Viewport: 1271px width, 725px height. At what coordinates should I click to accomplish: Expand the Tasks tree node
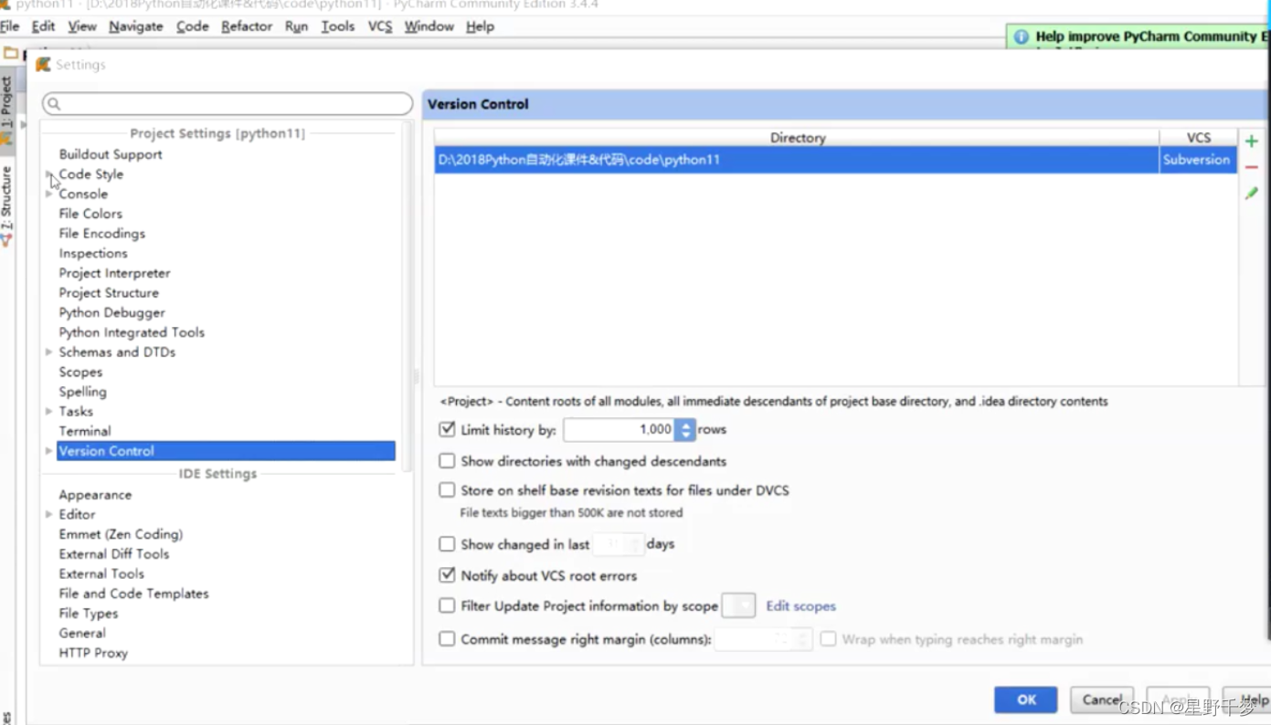tap(49, 411)
